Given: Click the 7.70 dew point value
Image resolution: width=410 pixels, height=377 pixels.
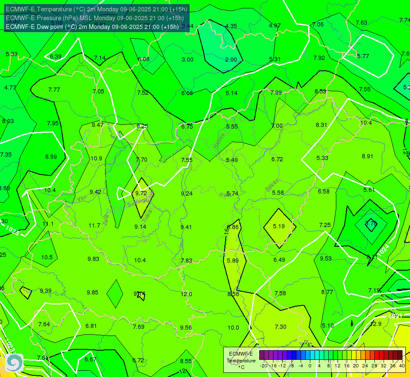Looking at the screenshot, I should (142, 160).
